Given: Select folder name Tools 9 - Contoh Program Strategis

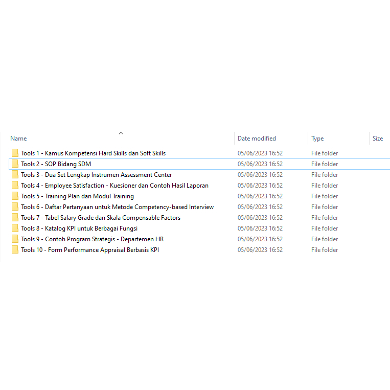Looking at the screenshot, I should tap(93, 239).
